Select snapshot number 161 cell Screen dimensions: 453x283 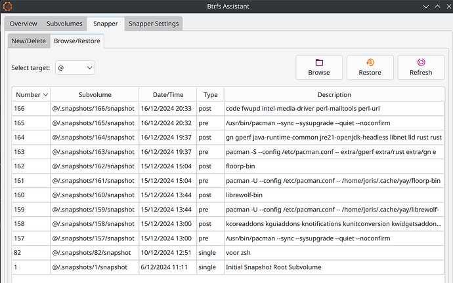[x=32, y=181]
